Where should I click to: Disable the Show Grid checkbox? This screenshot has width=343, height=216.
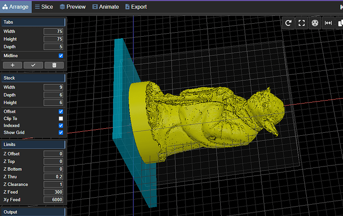click(x=61, y=133)
